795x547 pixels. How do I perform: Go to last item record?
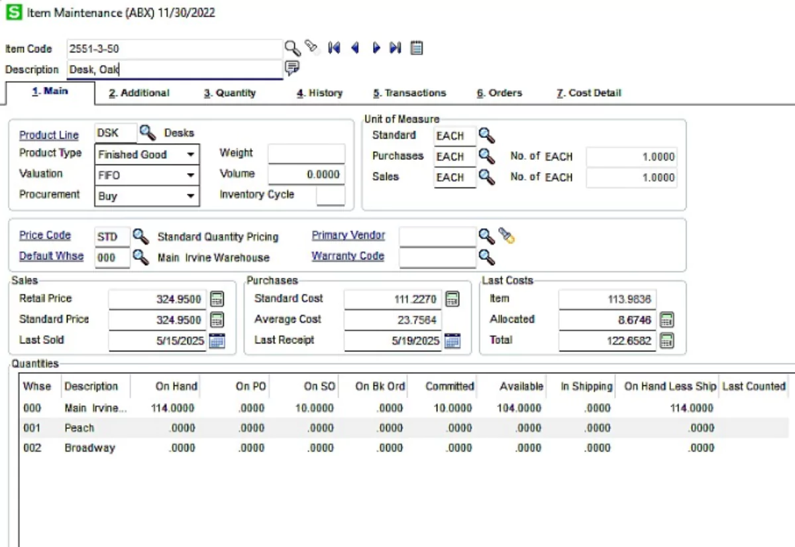(396, 48)
